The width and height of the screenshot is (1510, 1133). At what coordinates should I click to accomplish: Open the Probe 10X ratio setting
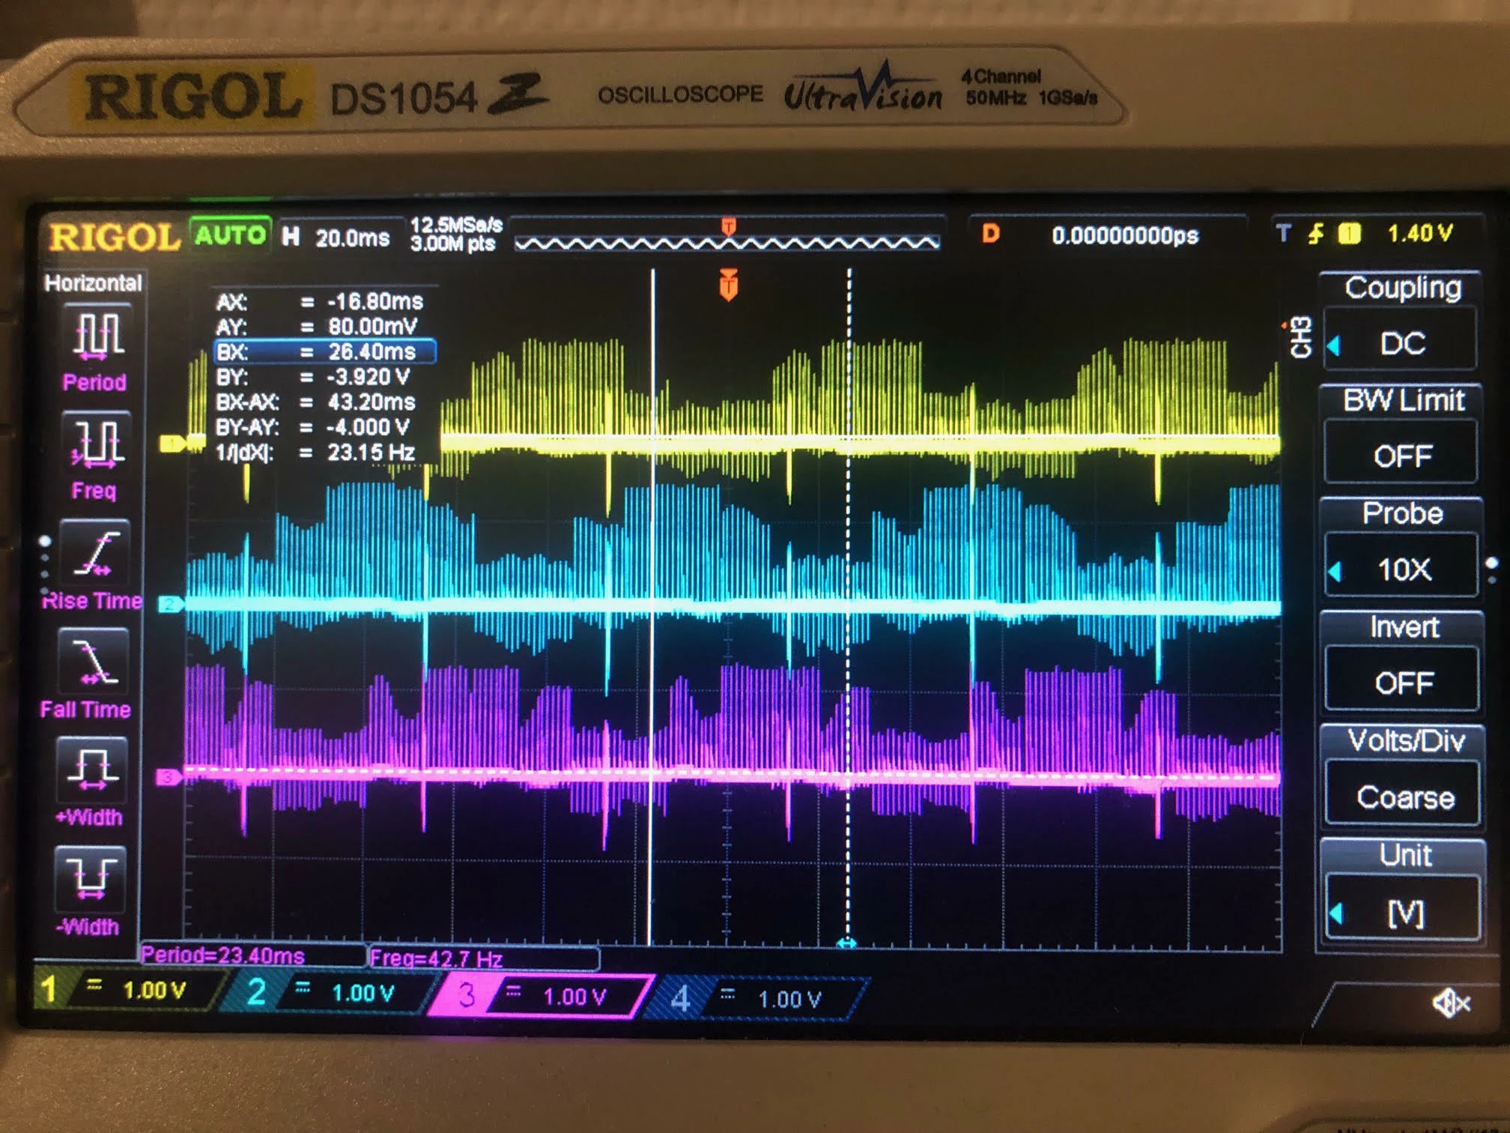pos(1402,569)
